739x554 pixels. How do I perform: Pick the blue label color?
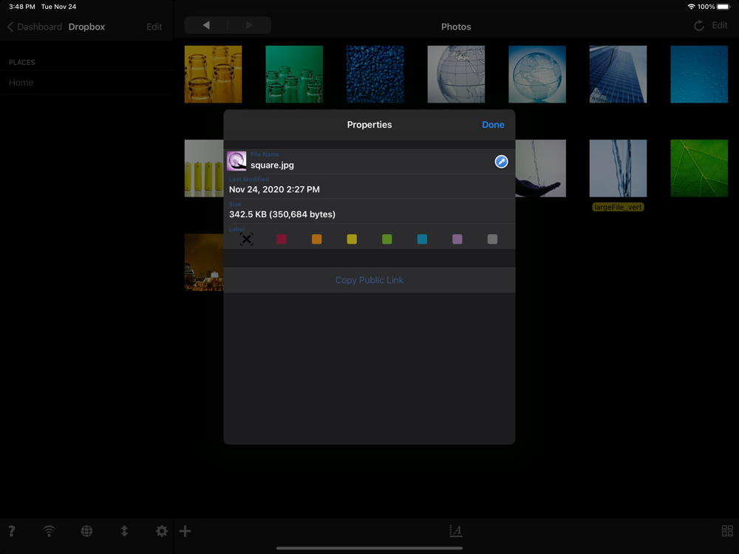pos(422,239)
